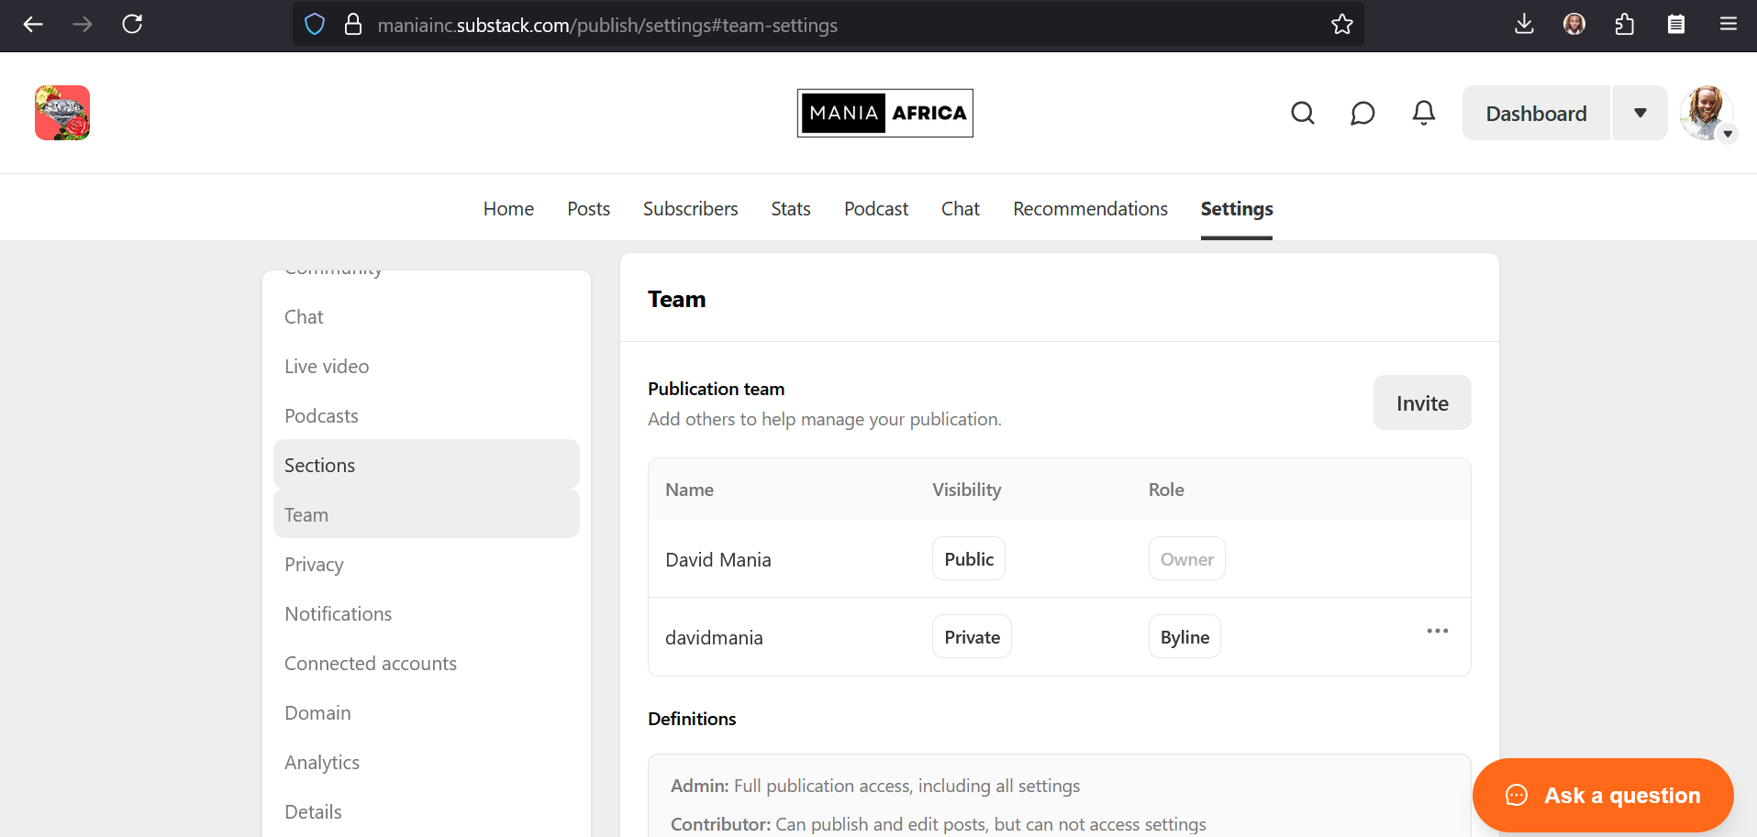
Task: Click the Visibility column header
Action: tap(966, 490)
